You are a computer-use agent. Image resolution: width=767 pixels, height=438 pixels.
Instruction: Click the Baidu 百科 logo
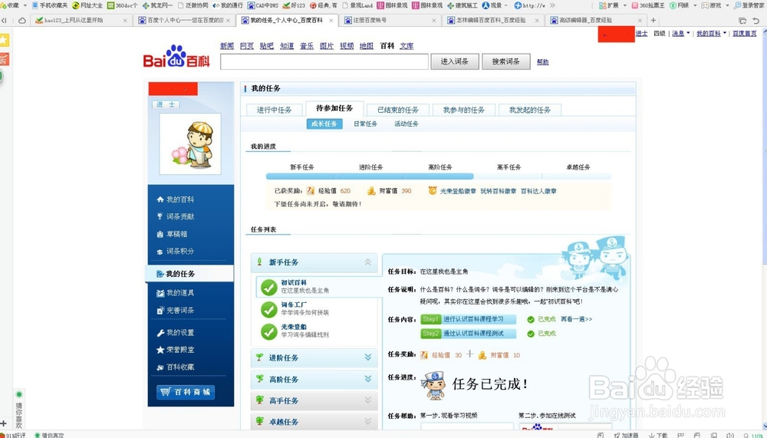pyautogui.click(x=176, y=56)
